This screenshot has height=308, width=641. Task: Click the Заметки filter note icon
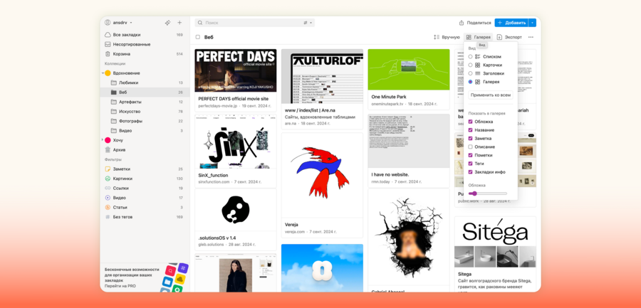coord(108,169)
